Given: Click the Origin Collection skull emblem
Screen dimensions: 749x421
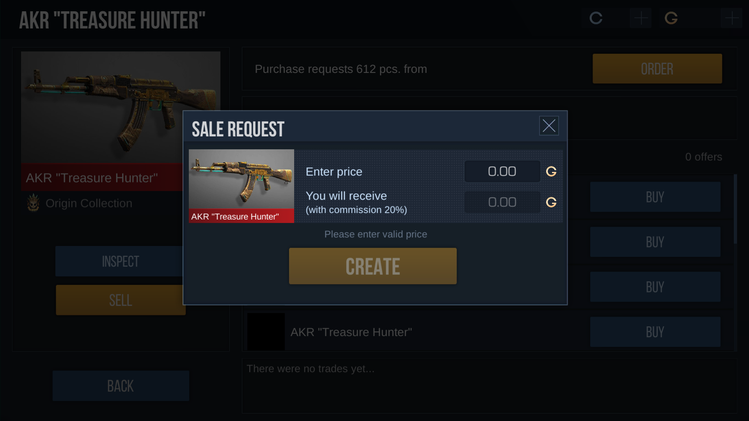Looking at the screenshot, I should 34,203.
